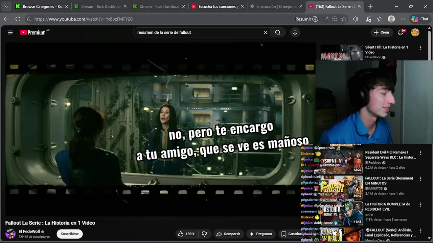The height and width of the screenshot is (243, 433).
Task: Open options for Historia Completa Resident Evil video
Action: 420,205
